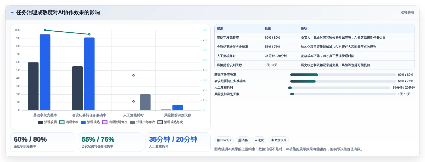The height and width of the screenshot is (162, 425).
Task: Click the 基础字段完整率 progress bar
Action: [x=343, y=75]
